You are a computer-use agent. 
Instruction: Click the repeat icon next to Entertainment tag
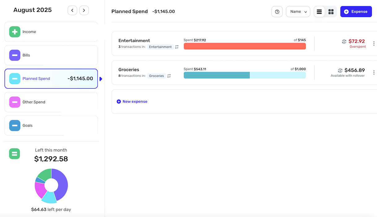point(177,47)
